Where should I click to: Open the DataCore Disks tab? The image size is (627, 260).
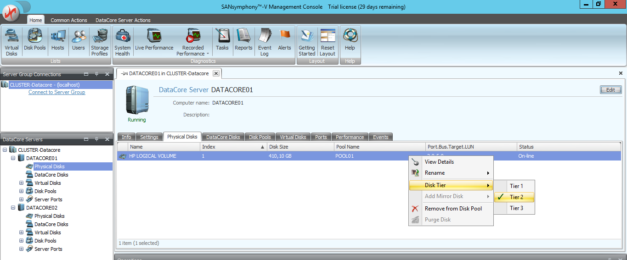point(223,137)
